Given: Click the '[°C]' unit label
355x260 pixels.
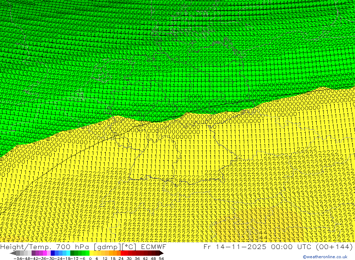Looking at the screenshot, I should click(x=129, y=247).
